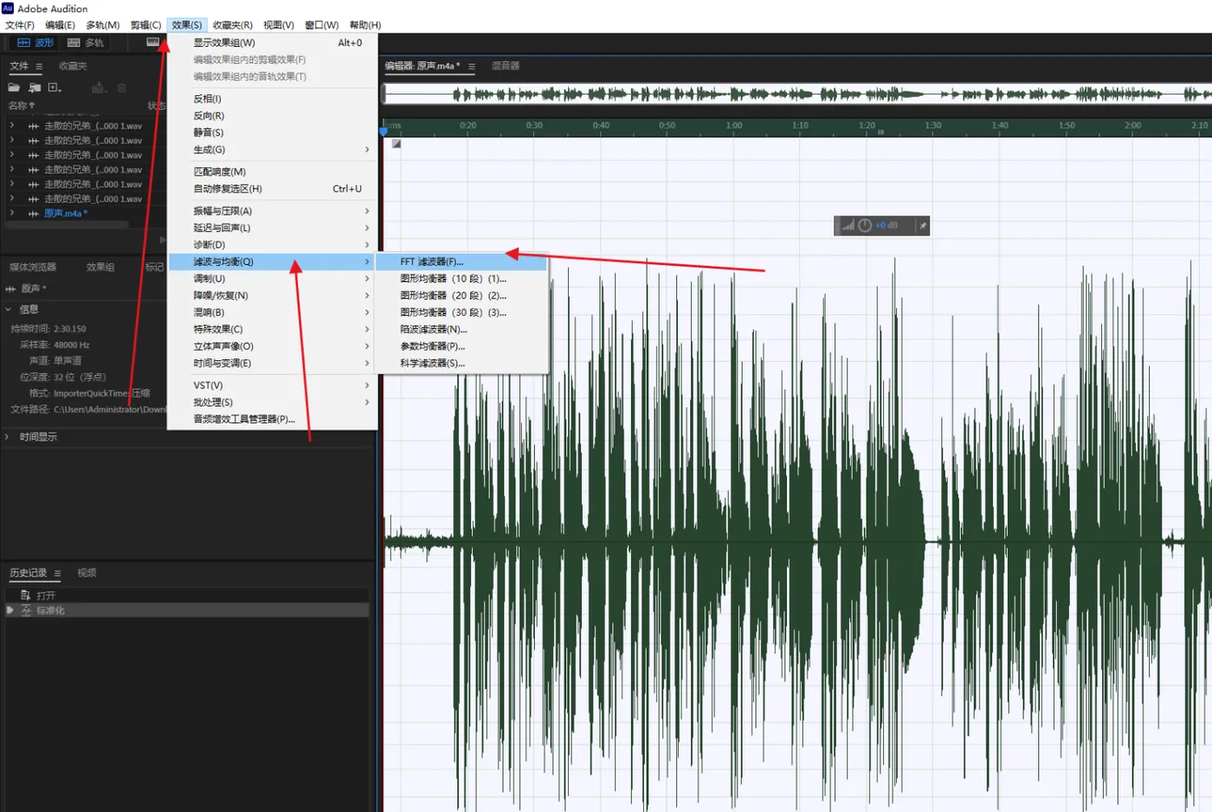Select FFT 滤波器(F)... from submenu
The width and height of the screenshot is (1212, 812).
click(461, 261)
